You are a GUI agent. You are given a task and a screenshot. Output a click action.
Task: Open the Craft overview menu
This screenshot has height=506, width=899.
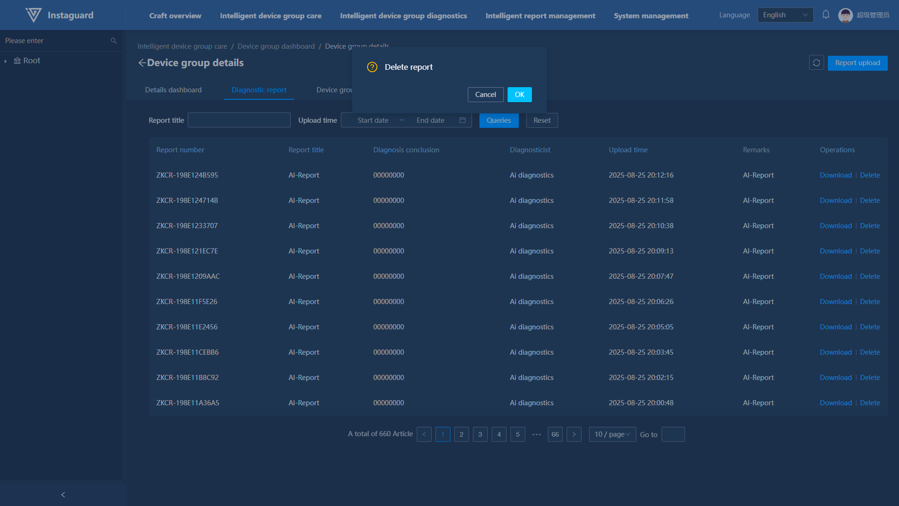coord(175,15)
